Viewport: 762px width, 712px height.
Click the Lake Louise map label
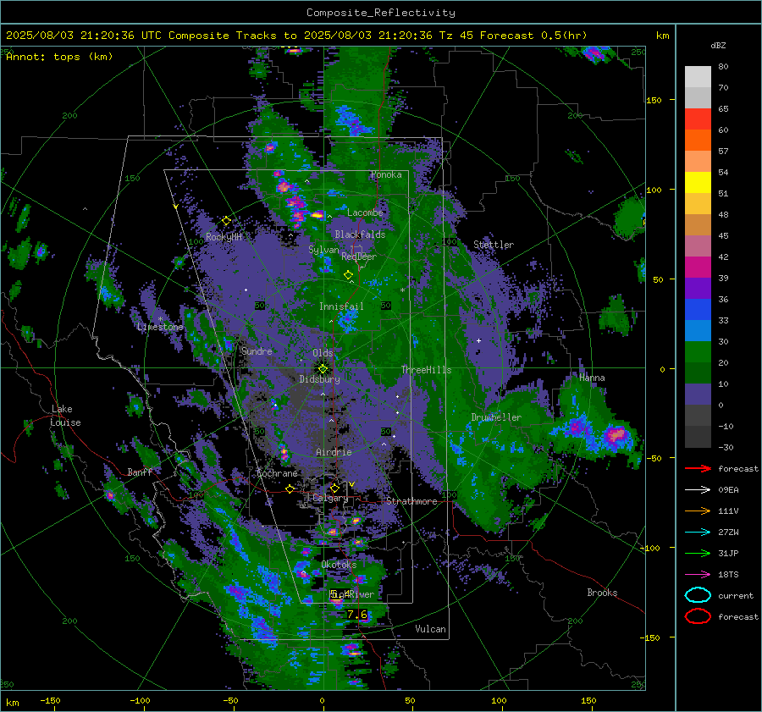pos(66,416)
